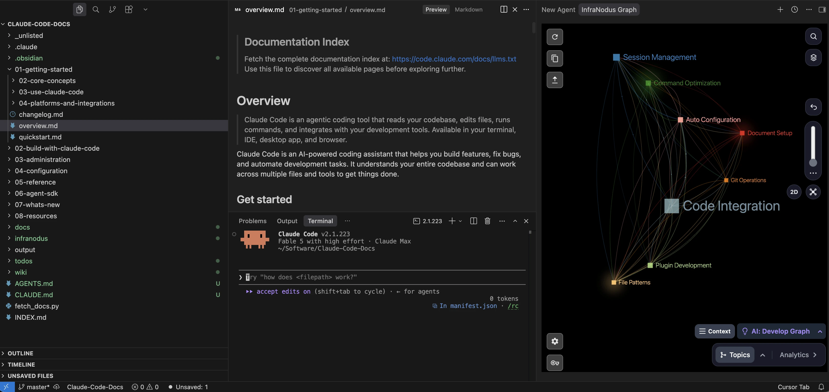Expand the additional sidebar views chevron
Image resolution: width=829 pixels, height=392 pixels.
pyautogui.click(x=146, y=9)
